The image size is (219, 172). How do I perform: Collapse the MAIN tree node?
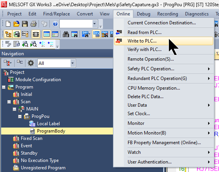15,109
